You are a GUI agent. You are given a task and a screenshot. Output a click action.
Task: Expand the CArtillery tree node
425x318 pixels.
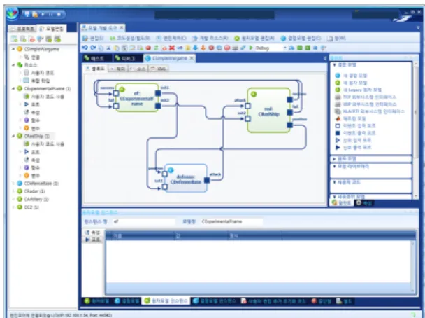coord(13,200)
